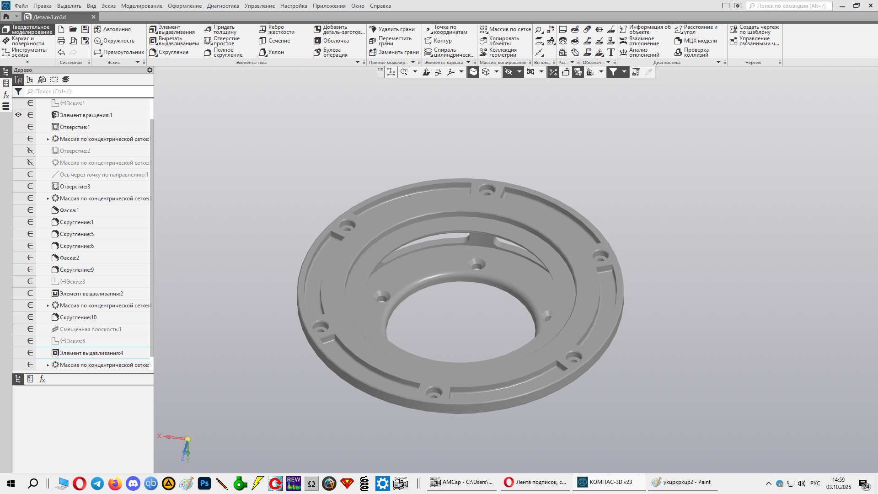The image size is (878, 494).
Task: Toggle inclusion marker for Фаска:1
Action: point(30,210)
